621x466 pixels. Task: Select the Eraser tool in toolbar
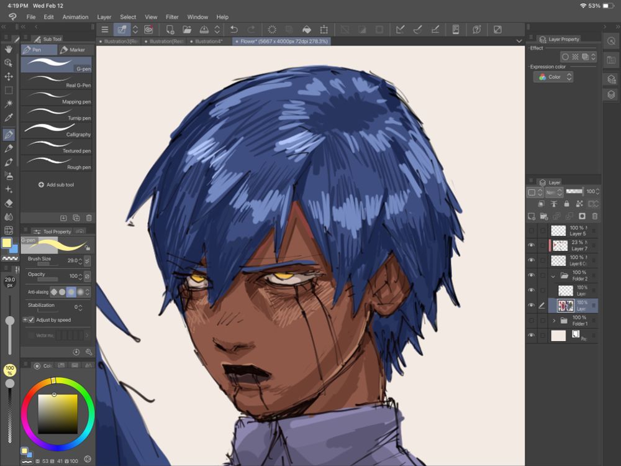[x=9, y=203]
